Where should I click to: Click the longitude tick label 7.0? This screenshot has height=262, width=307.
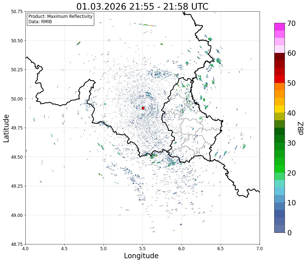(x=260, y=249)
